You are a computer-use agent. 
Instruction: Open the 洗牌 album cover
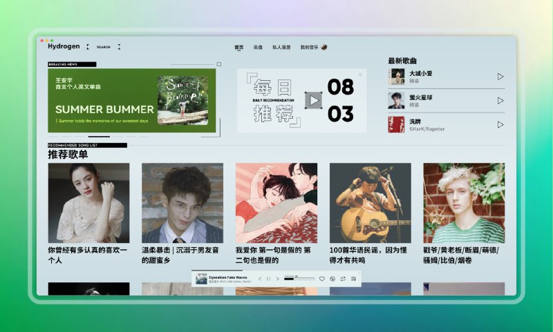tap(396, 125)
